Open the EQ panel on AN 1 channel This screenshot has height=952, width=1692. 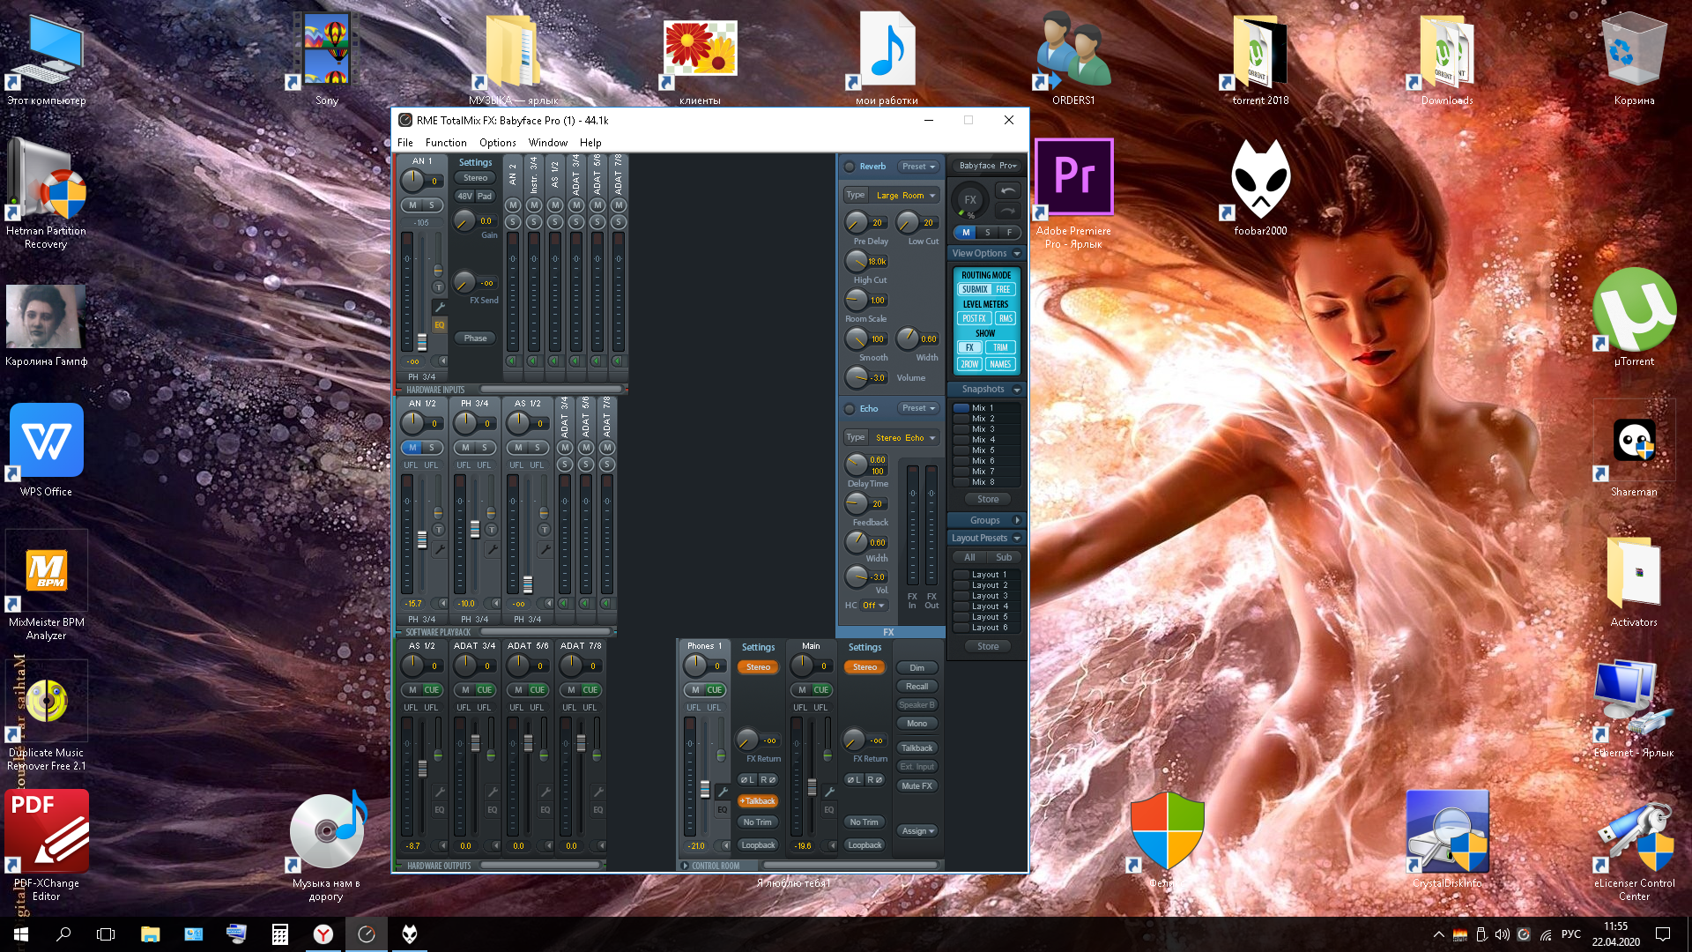(439, 325)
